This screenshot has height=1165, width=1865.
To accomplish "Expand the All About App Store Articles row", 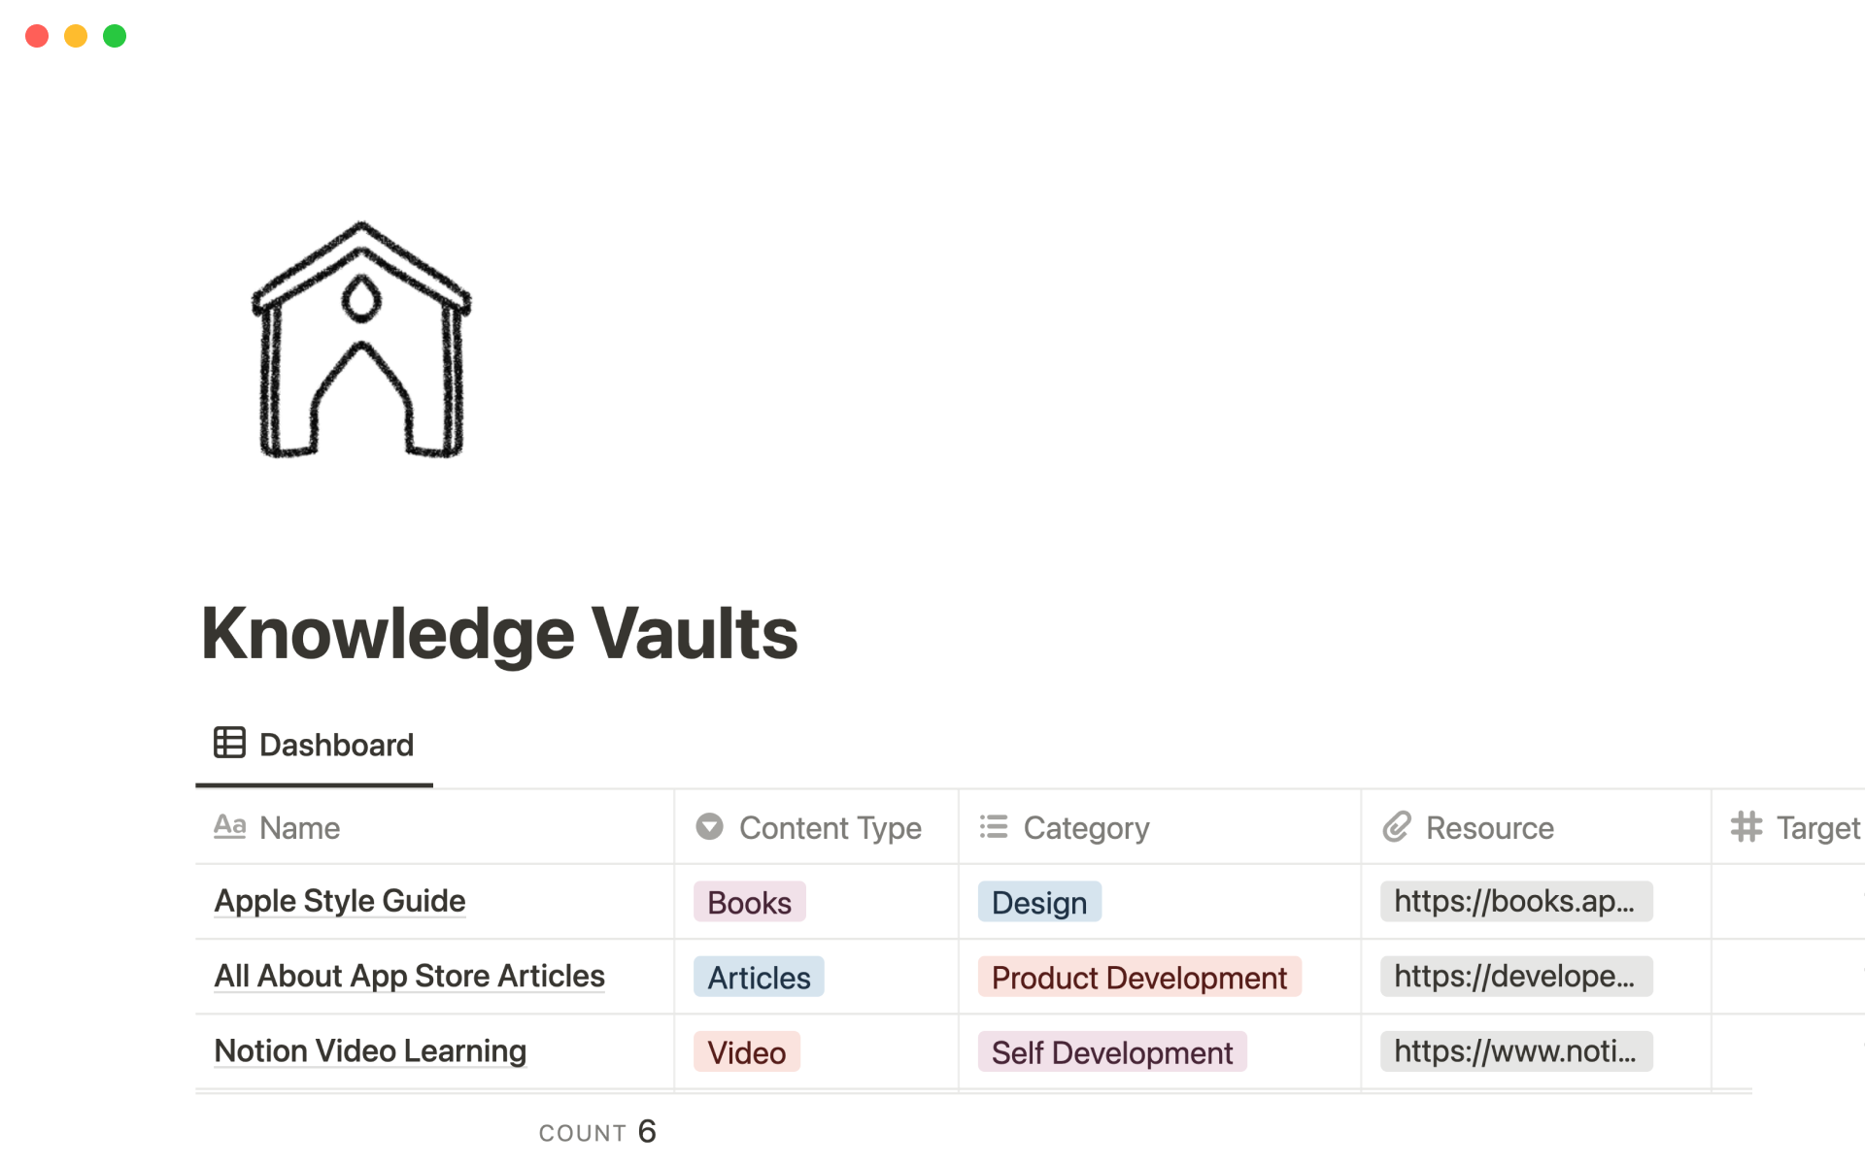I will point(410,976).
